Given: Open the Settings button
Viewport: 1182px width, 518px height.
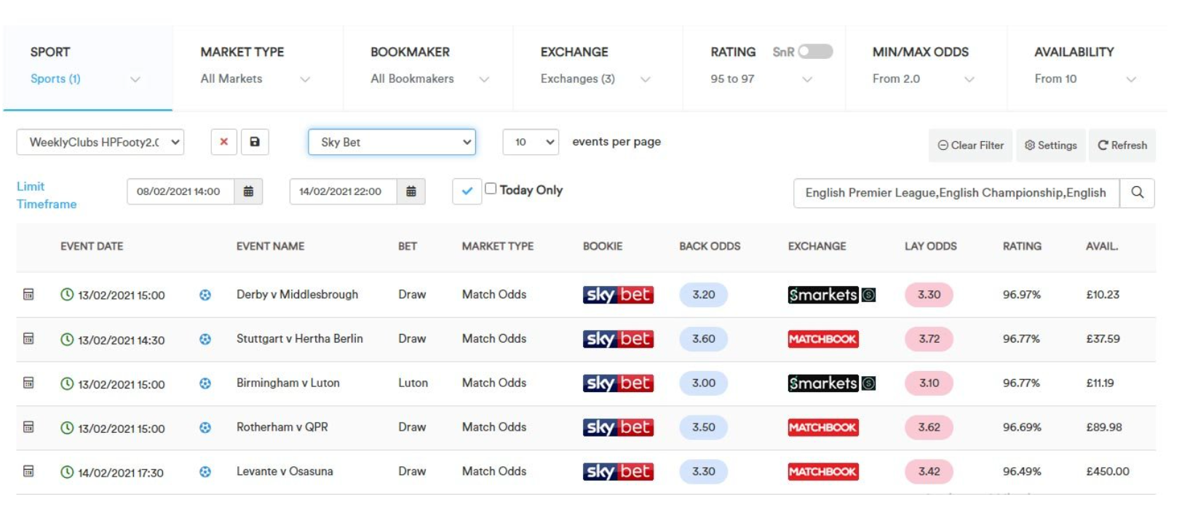Looking at the screenshot, I should (x=1051, y=146).
